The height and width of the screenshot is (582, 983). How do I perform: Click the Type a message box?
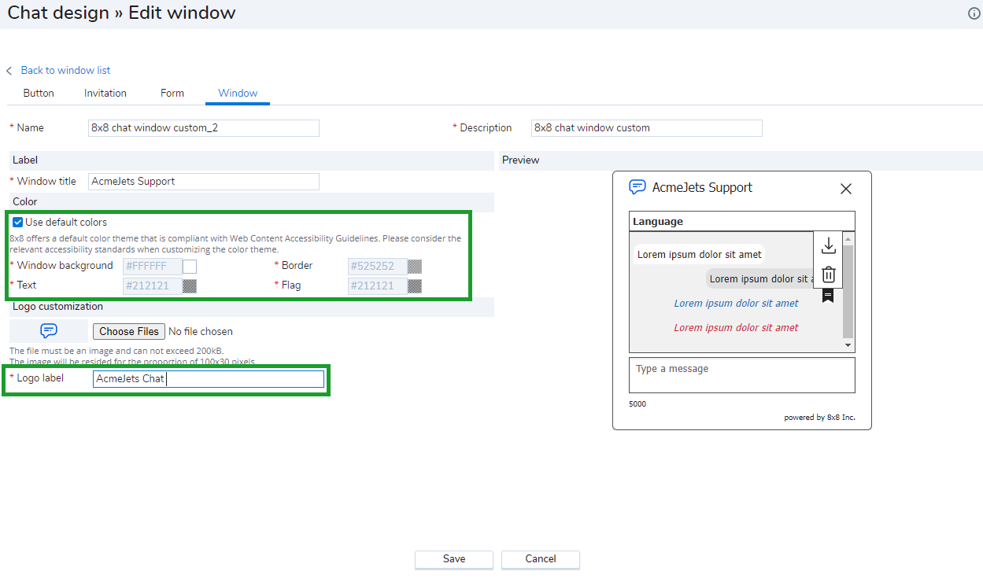click(x=742, y=375)
